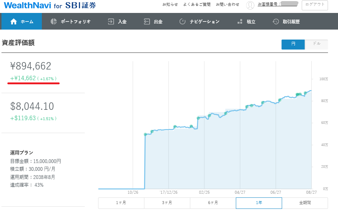Screen dimensions: 338x217
Task: Click the user avatar icon
Action: (250, 5)
